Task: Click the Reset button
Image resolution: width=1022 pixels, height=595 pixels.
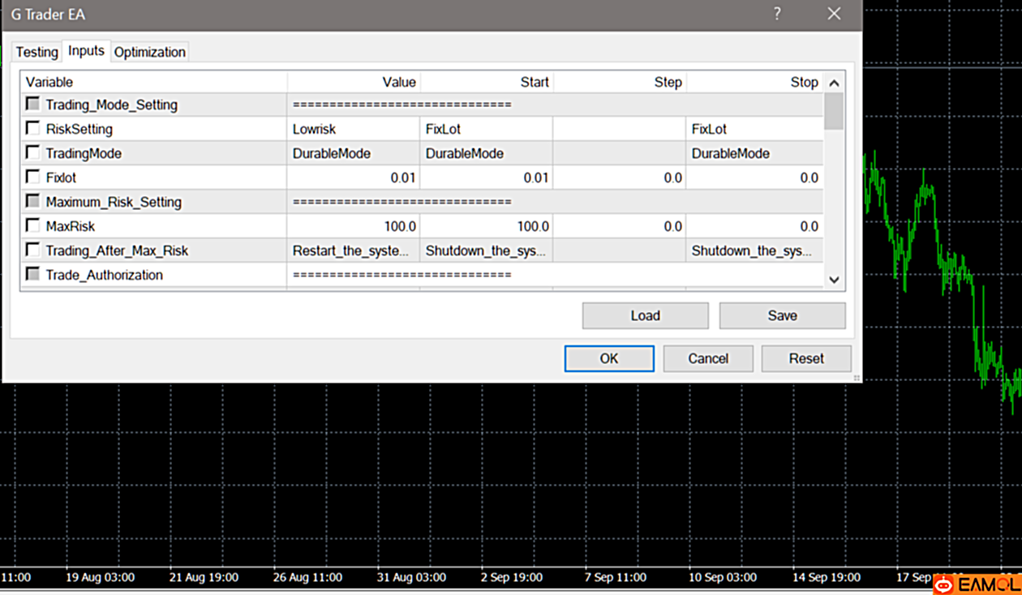Action: click(806, 358)
